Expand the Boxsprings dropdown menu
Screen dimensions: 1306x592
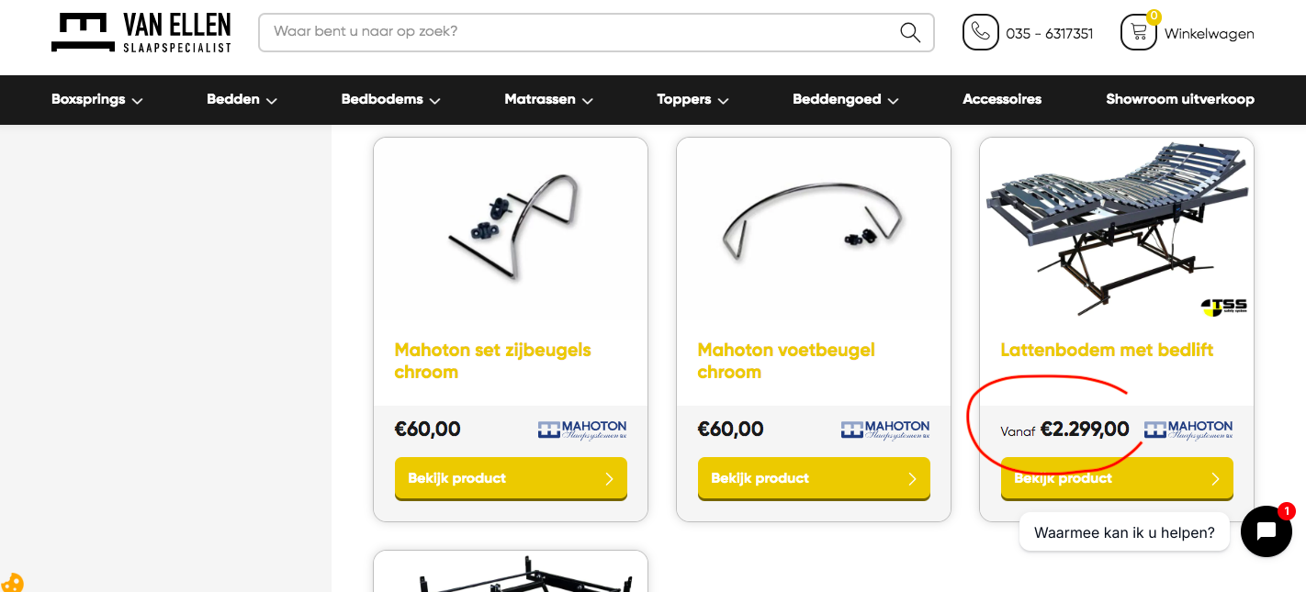(x=97, y=99)
